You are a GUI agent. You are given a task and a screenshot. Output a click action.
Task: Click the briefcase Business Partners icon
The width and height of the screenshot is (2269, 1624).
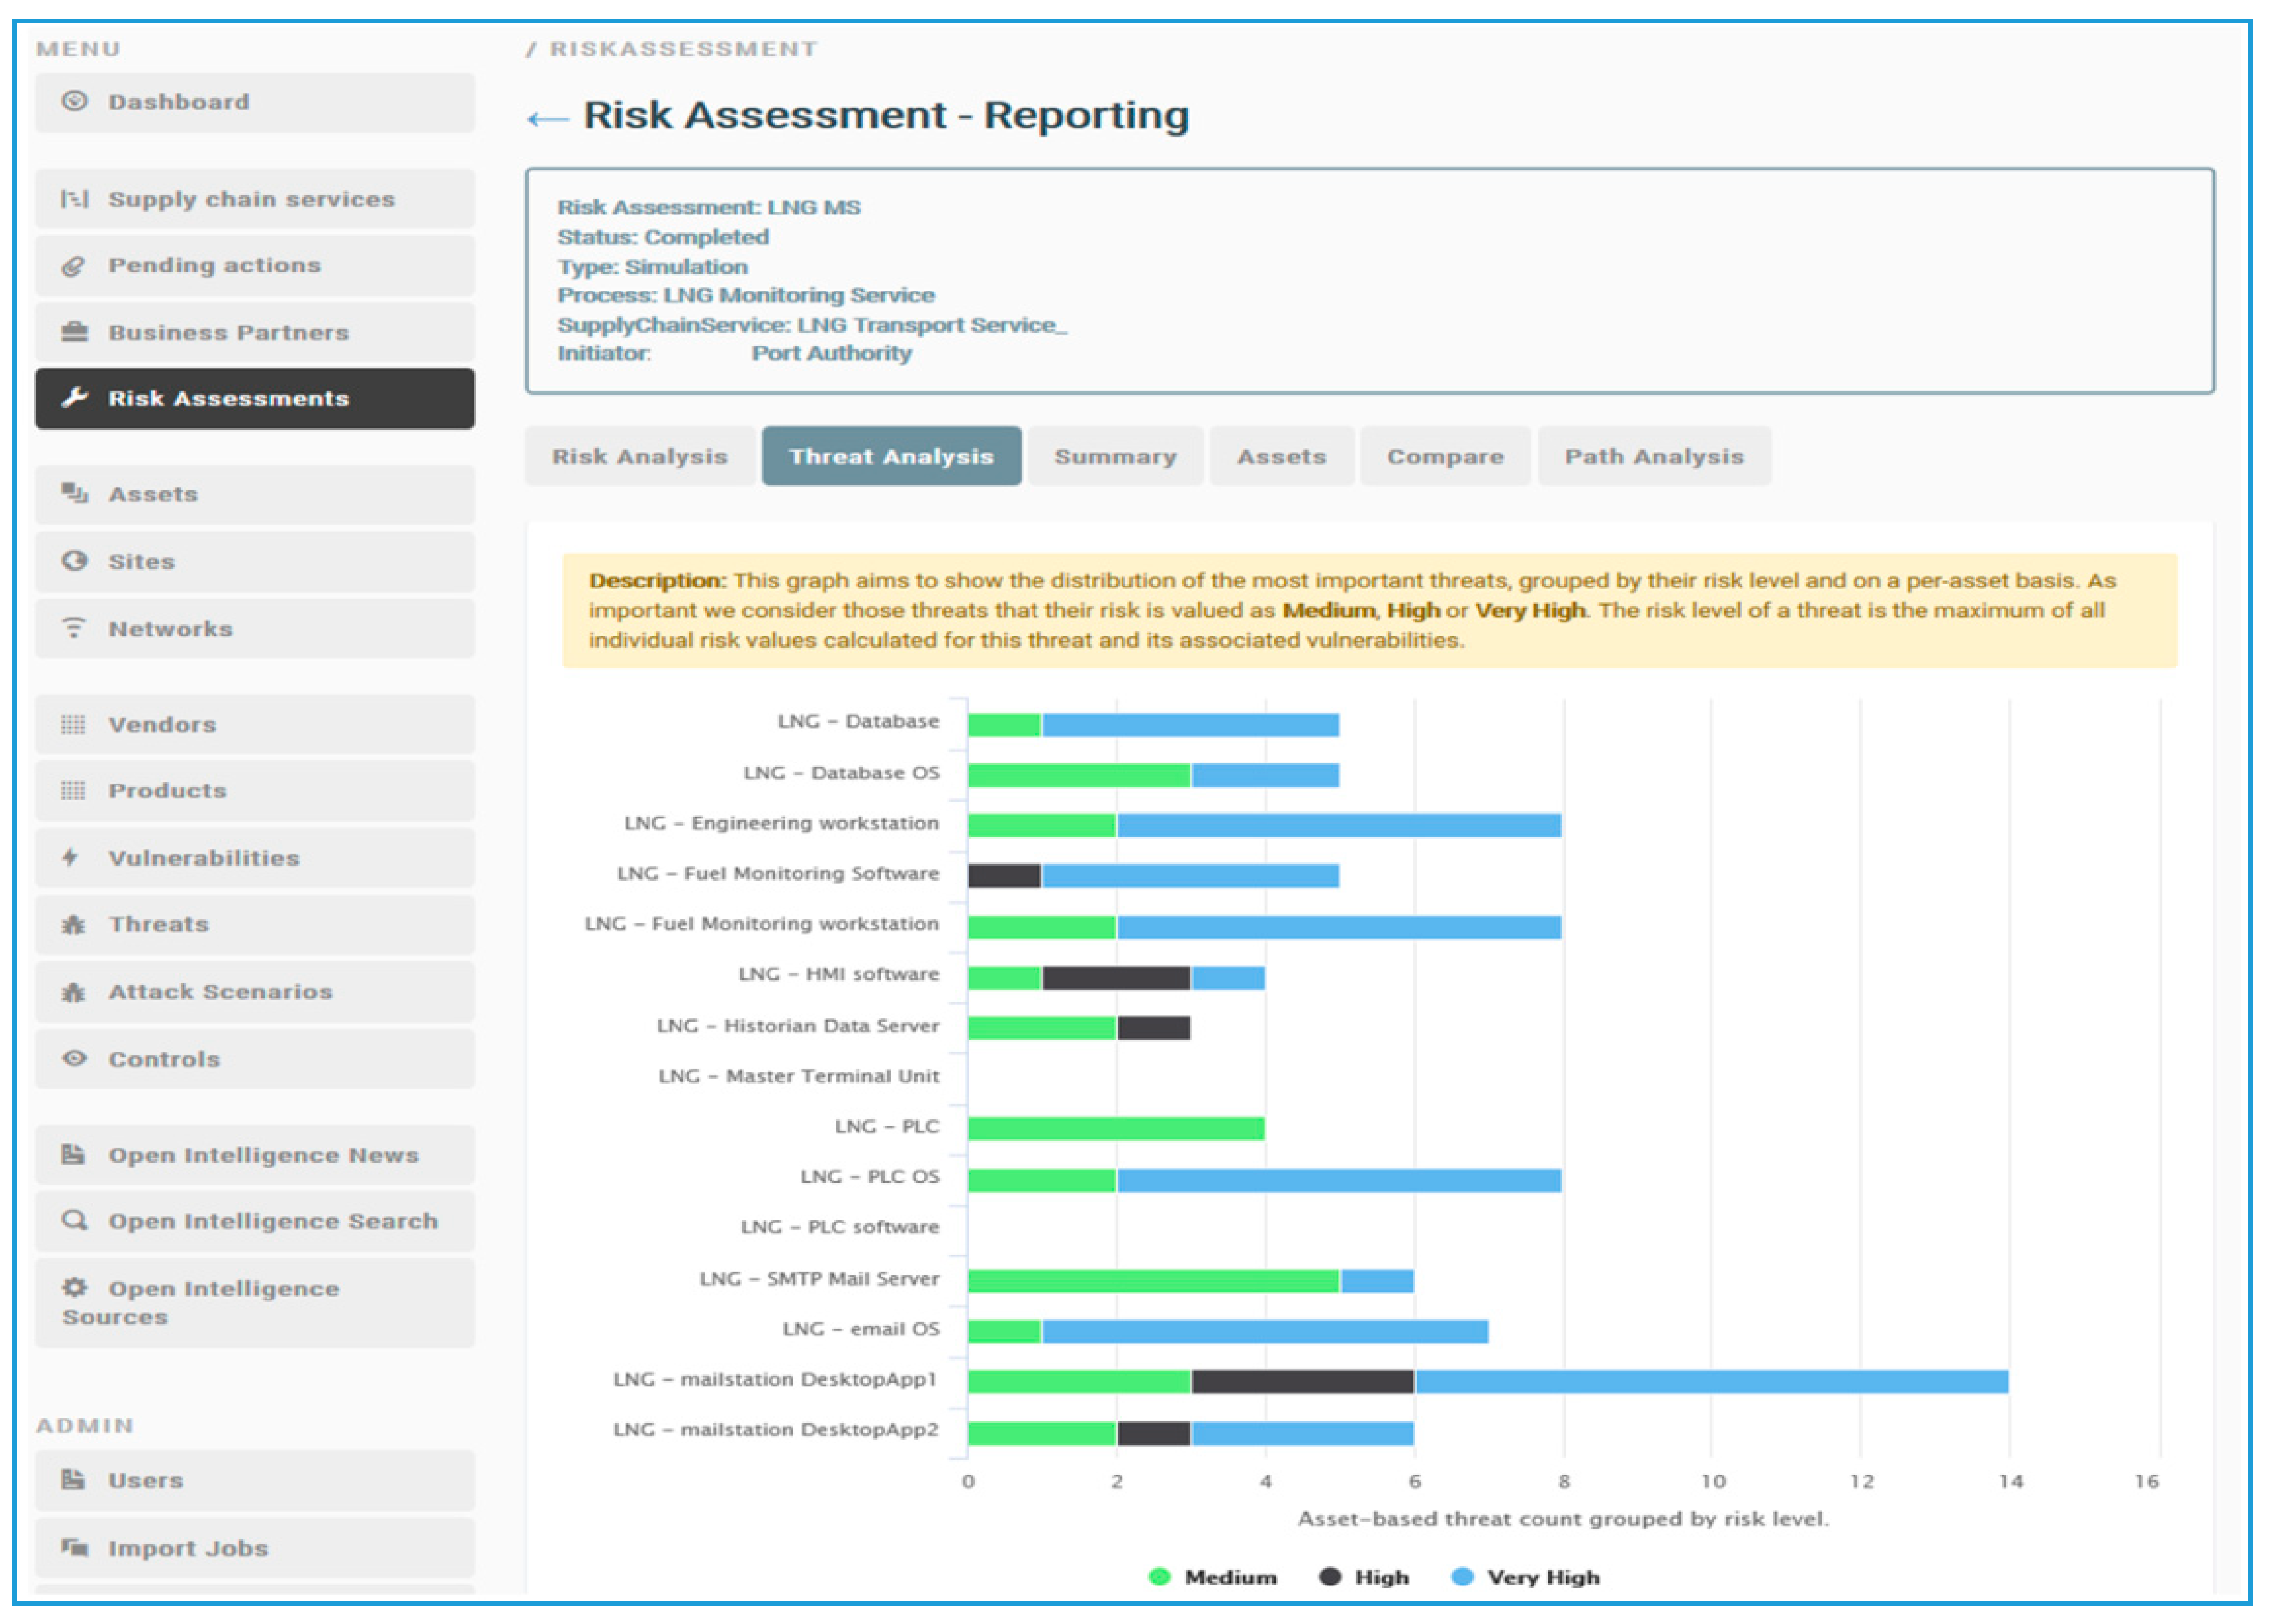pos(74,332)
